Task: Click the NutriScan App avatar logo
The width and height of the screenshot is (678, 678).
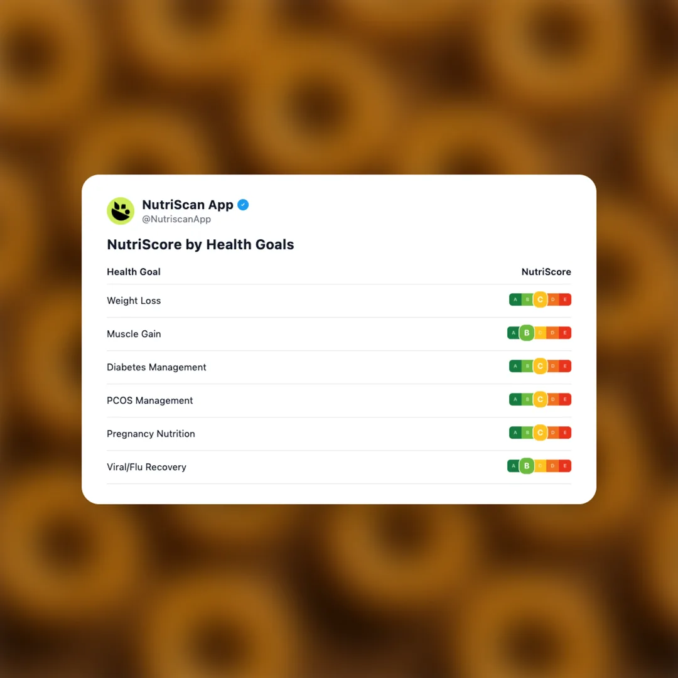Action: 121,211
